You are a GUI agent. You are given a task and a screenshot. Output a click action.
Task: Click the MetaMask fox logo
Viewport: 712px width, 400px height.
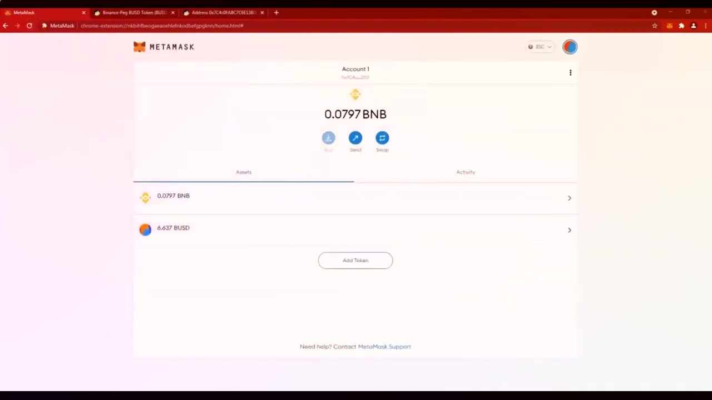point(140,47)
